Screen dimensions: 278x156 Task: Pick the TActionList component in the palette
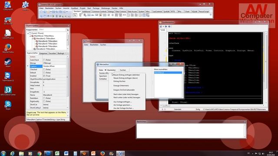tap(148, 15)
